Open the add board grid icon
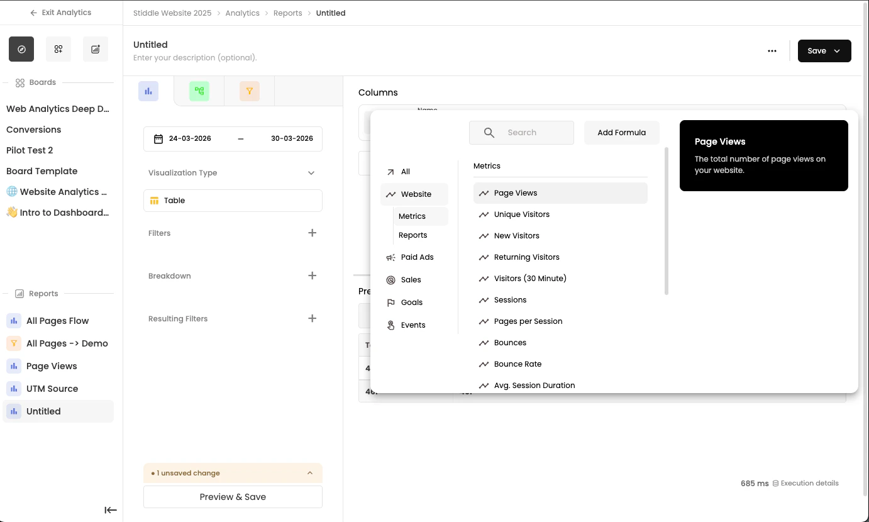 pos(58,49)
